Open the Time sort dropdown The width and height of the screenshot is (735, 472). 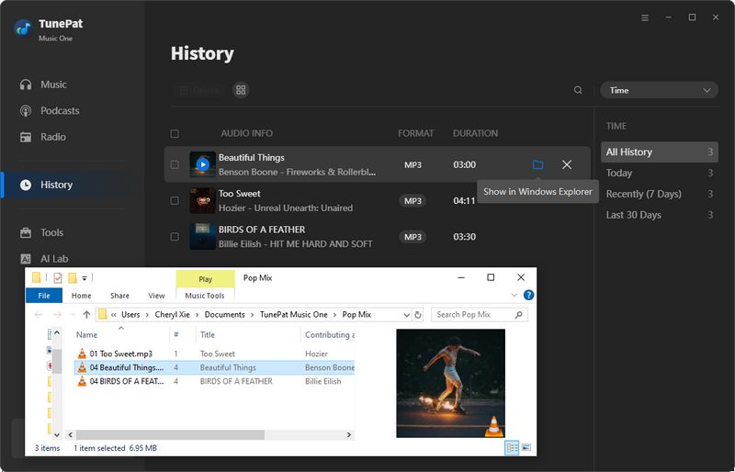click(x=659, y=90)
